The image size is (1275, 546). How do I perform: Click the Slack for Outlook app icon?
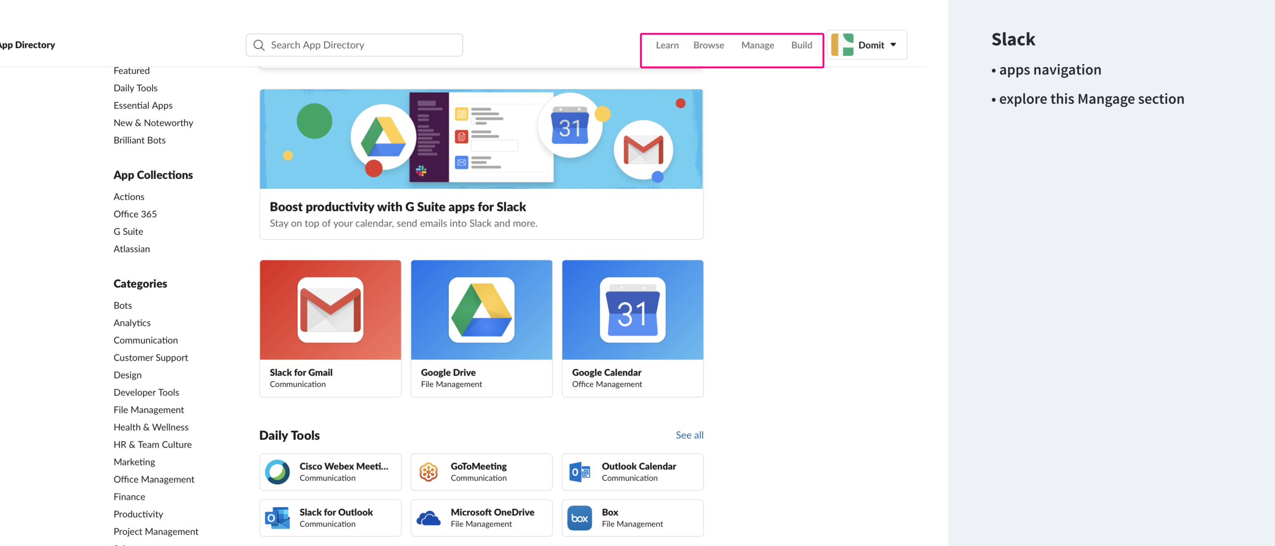click(x=277, y=518)
